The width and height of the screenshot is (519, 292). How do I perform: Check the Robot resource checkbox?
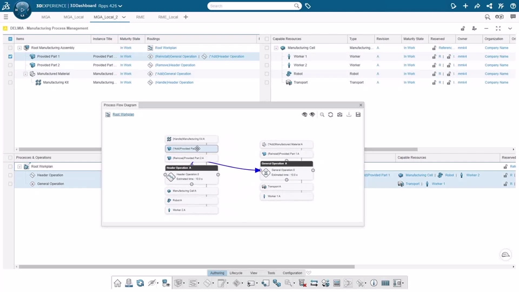pyautogui.click(x=267, y=74)
